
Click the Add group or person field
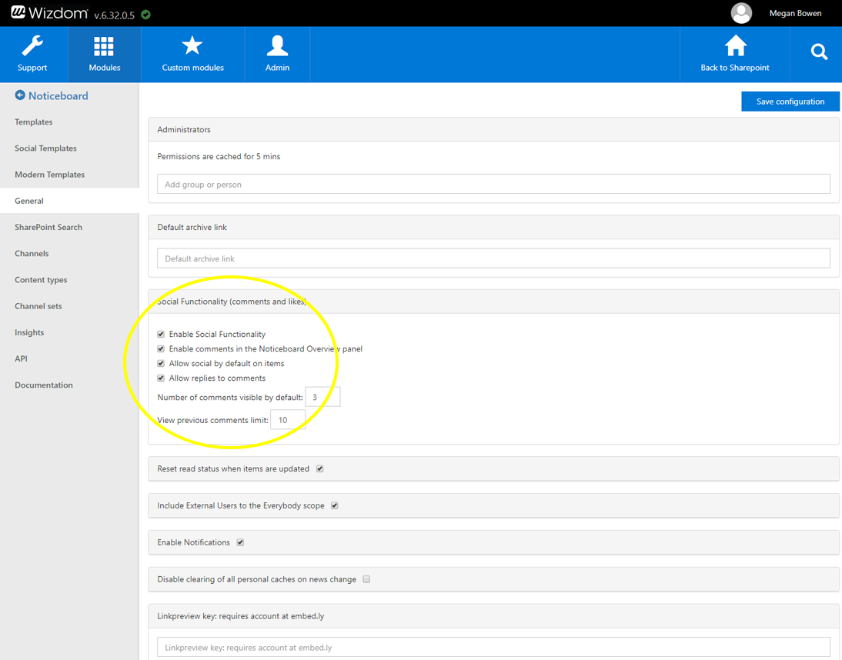point(493,185)
